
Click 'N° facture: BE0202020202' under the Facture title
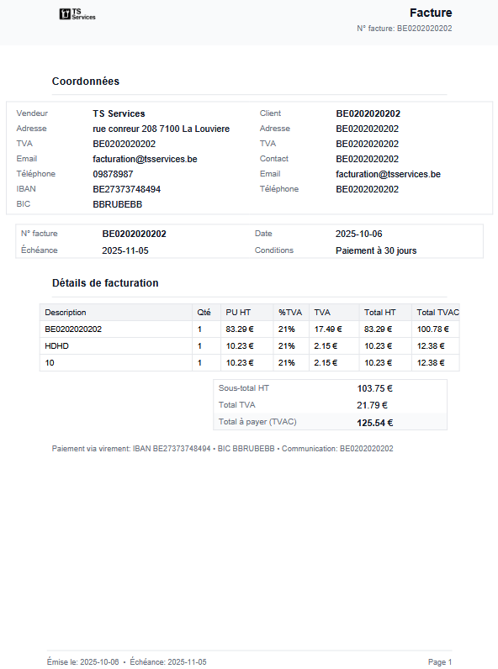point(405,29)
